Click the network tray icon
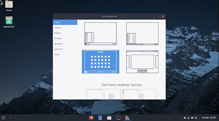The width and height of the screenshot is (219, 121). [x=189, y=118]
